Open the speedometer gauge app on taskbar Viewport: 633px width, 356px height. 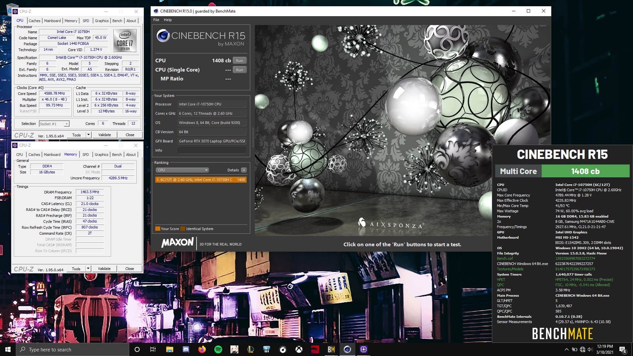pos(283,349)
